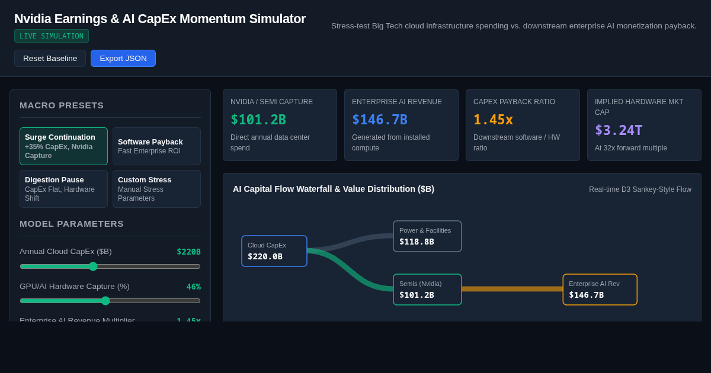Viewport: 711px width, 373px height.
Task: Click the $3.24T market cap figure
Action: [619, 130]
